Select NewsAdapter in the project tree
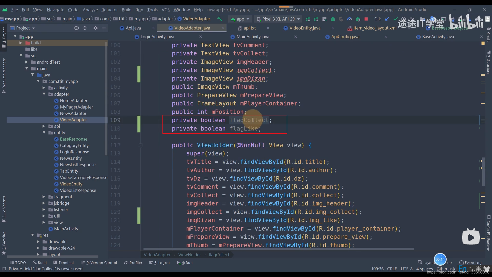Image resolution: width=492 pixels, height=277 pixels. (x=73, y=113)
